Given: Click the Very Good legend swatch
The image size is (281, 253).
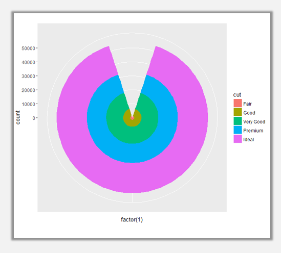Looking at the screenshot, I should pyautogui.click(x=237, y=121).
